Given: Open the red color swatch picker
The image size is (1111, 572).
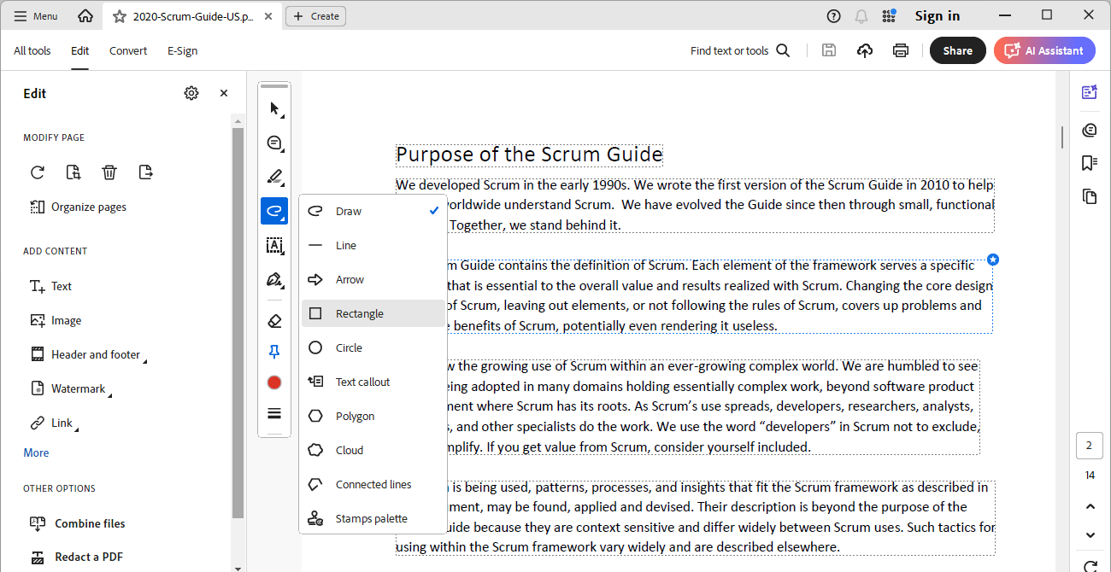Looking at the screenshot, I should pos(274,382).
